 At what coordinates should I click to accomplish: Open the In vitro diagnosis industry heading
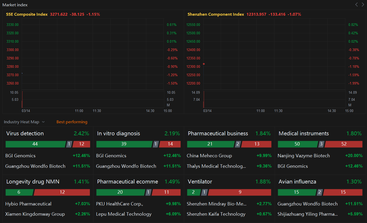click(118, 133)
